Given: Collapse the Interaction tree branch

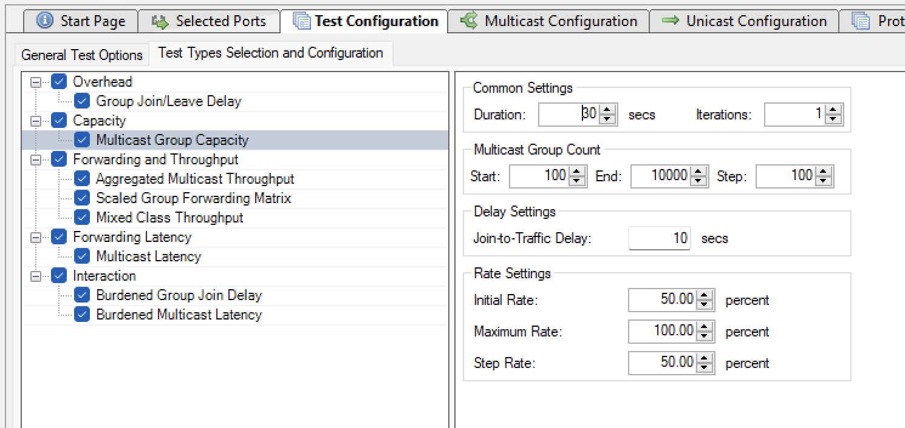Looking at the screenshot, I should (x=37, y=275).
